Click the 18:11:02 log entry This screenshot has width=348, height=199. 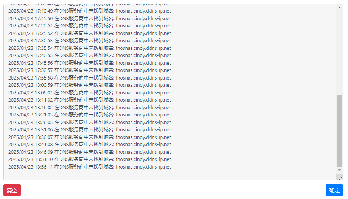coord(90,100)
